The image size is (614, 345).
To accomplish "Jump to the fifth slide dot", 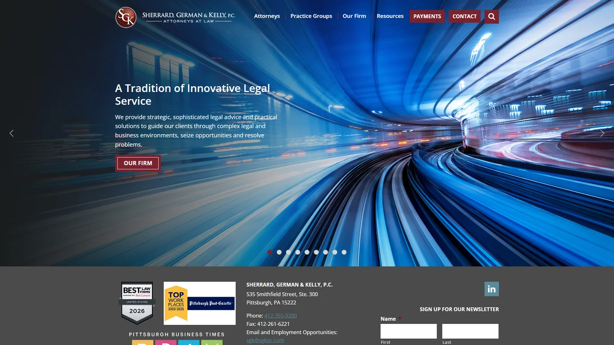I will (307, 252).
